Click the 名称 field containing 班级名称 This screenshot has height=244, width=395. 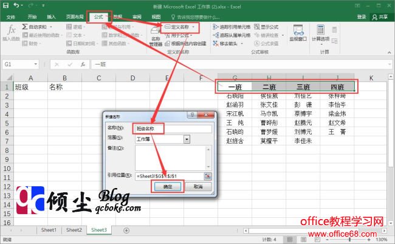173,128
